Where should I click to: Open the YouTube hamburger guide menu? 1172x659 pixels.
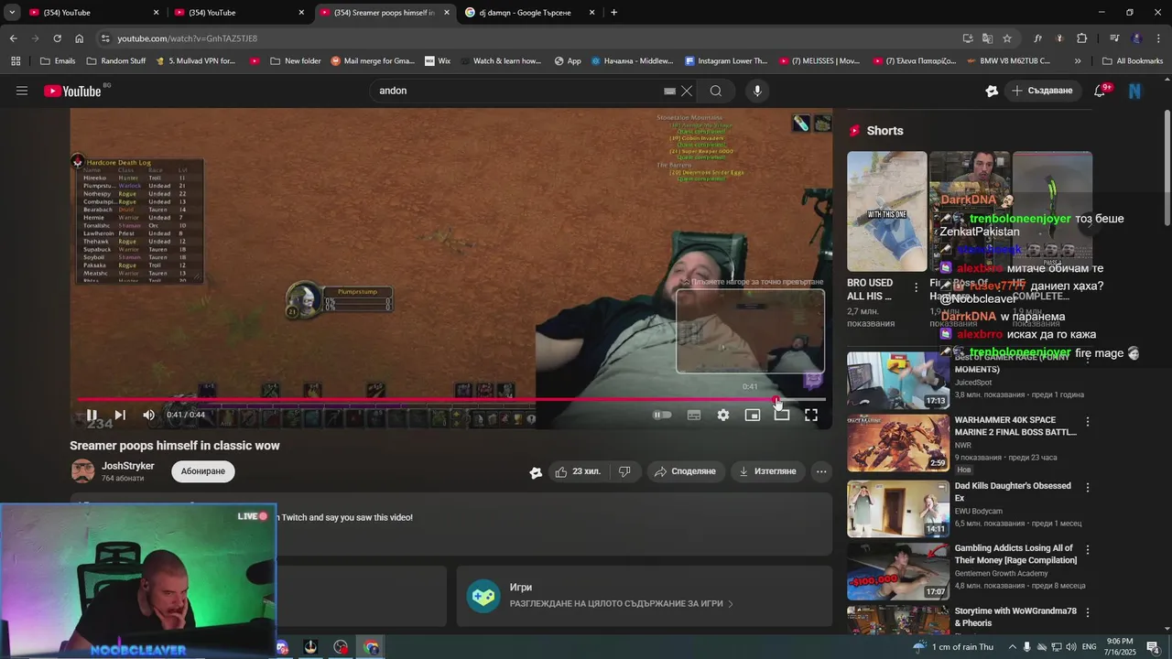point(22,91)
